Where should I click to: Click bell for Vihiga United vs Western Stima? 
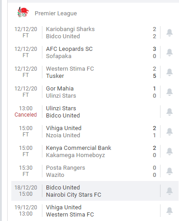tap(170, 211)
